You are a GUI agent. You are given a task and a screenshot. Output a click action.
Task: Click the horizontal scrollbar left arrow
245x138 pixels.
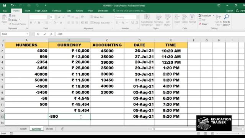pos(153,129)
